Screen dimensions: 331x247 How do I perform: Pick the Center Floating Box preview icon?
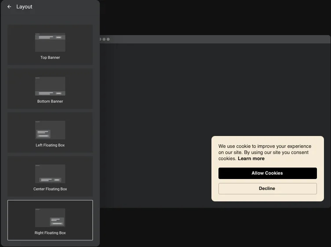pos(50,174)
